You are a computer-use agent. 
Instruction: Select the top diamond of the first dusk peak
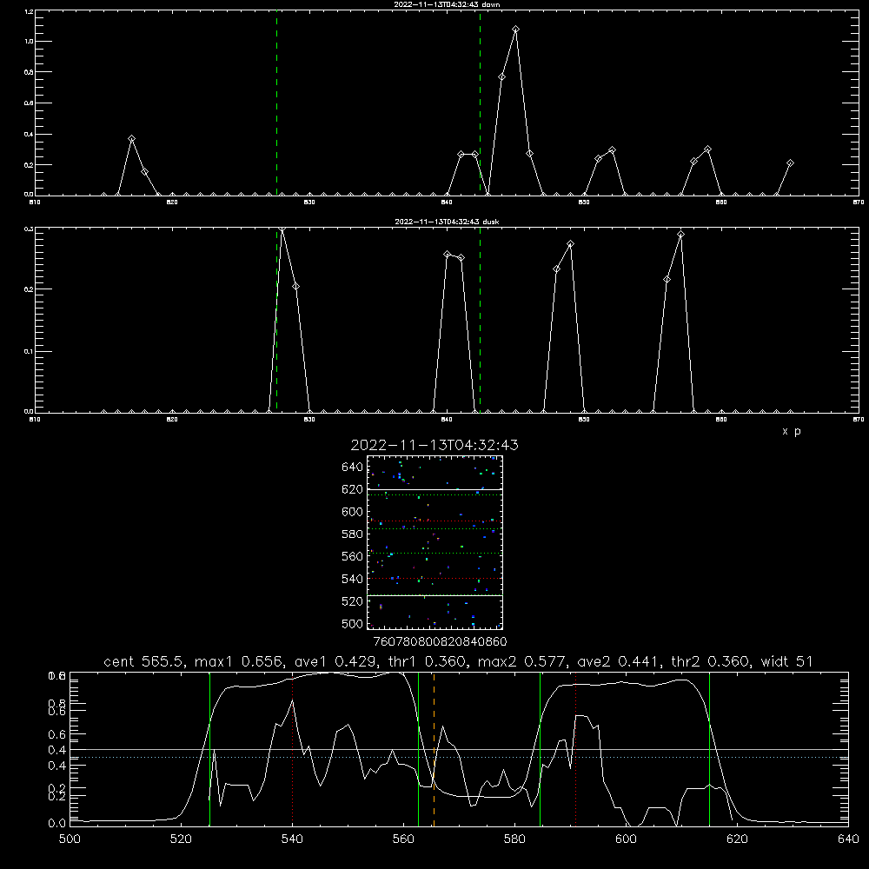tap(282, 229)
